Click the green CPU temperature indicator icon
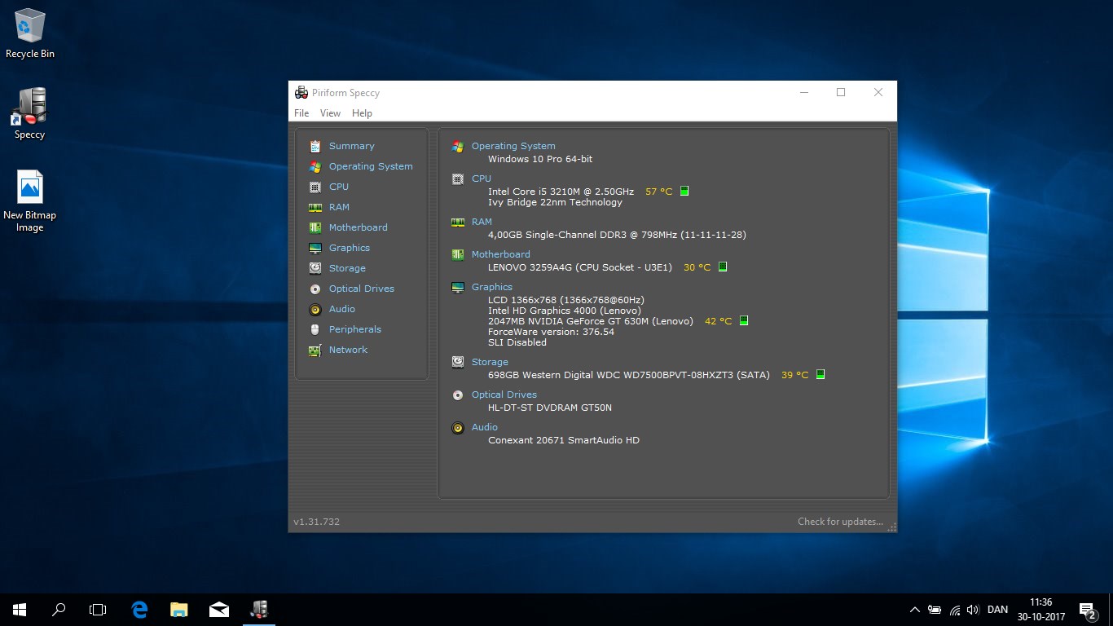The height and width of the screenshot is (626, 1113). [x=684, y=191]
